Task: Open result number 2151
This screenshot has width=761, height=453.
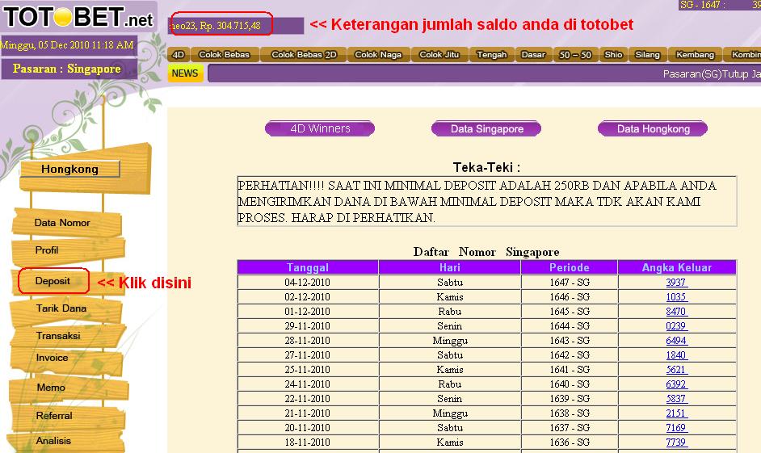Action: pyautogui.click(x=676, y=413)
